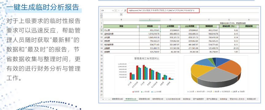
Task: Select cell with 125,758.97
Action: 150,51
